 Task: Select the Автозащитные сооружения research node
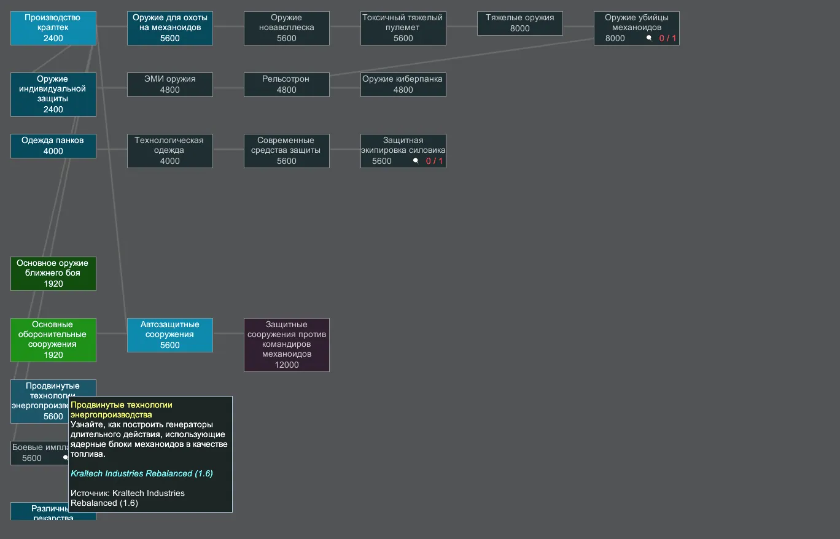click(170, 335)
